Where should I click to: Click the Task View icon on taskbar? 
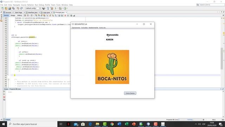61,124
